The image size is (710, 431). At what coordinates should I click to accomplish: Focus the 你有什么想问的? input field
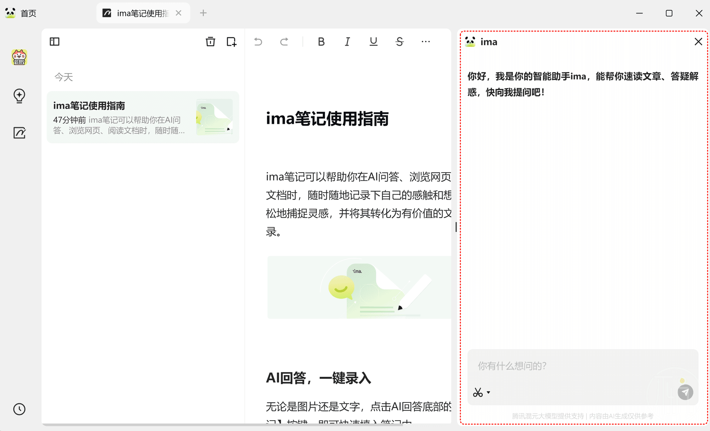tap(583, 366)
